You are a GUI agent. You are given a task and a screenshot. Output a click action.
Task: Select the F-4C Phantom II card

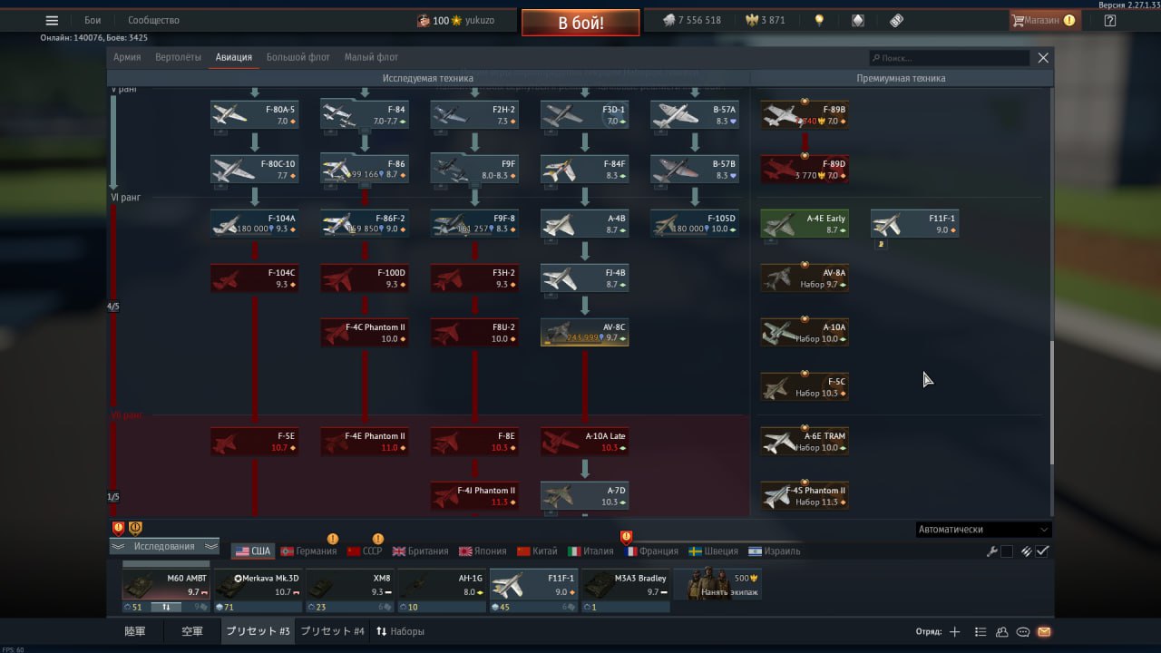click(365, 332)
